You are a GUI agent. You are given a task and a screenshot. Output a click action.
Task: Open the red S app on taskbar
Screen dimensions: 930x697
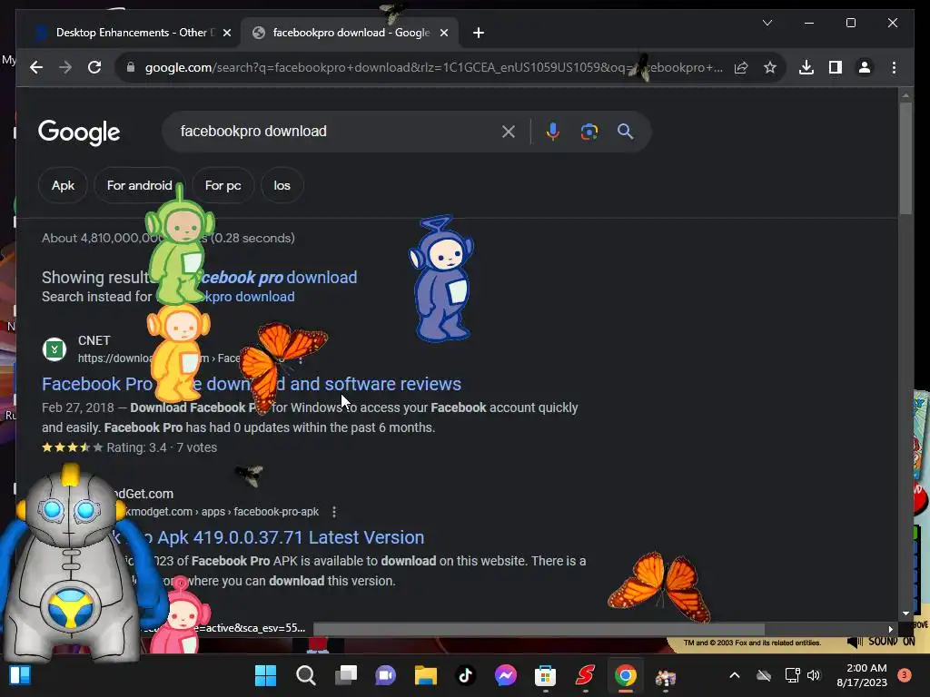[585, 675]
